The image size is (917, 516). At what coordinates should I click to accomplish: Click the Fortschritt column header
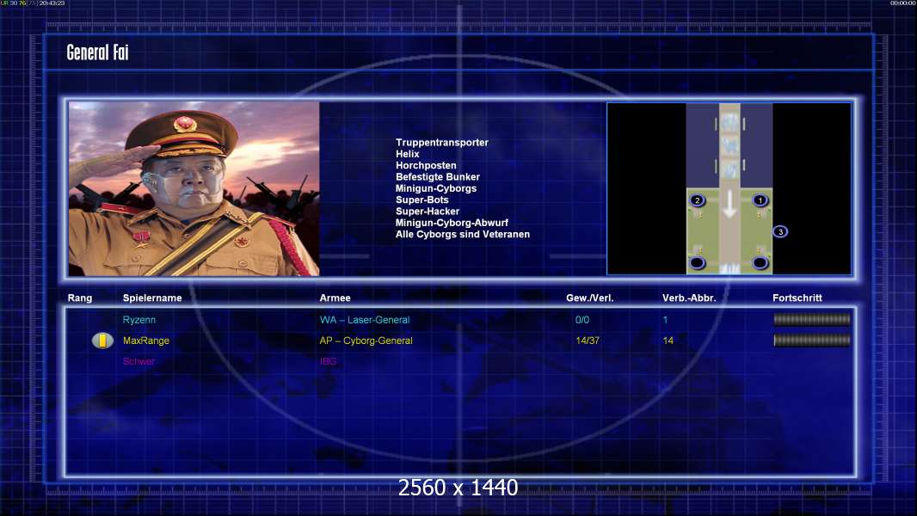point(797,298)
